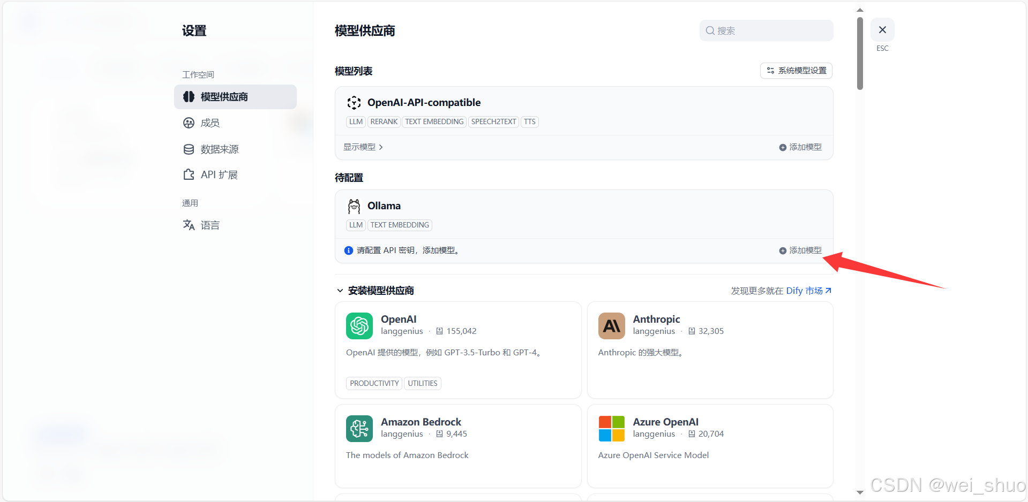Viewport: 1028px width, 502px height.
Task: Click the OpenAI-API-compatible provider icon
Action: click(x=354, y=102)
